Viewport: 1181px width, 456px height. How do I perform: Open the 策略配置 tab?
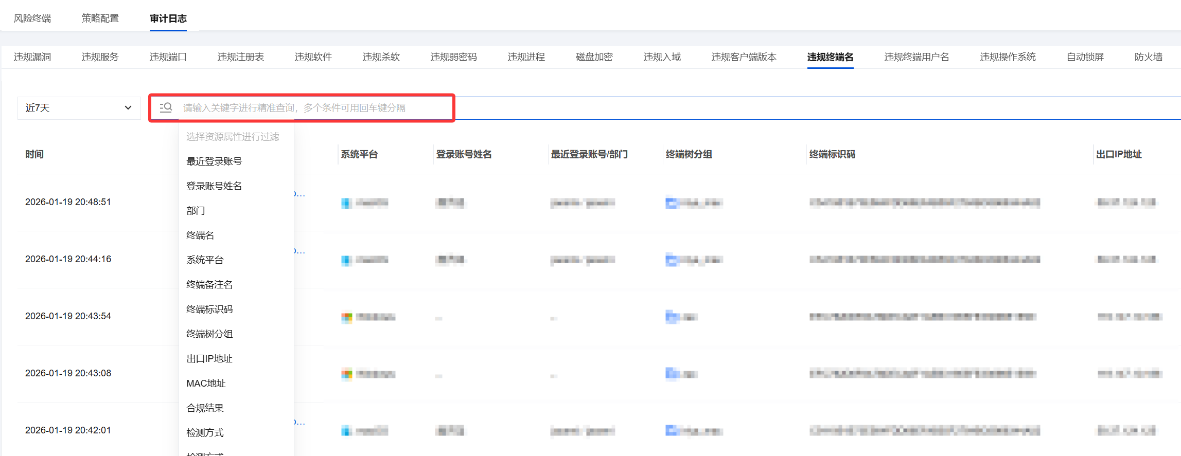100,19
